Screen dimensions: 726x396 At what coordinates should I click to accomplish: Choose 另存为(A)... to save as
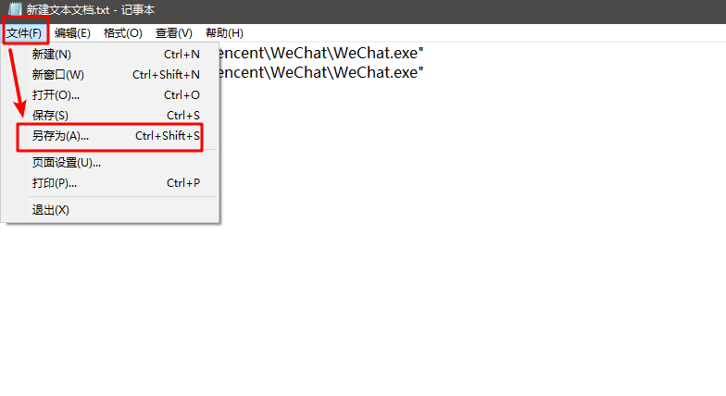point(60,136)
